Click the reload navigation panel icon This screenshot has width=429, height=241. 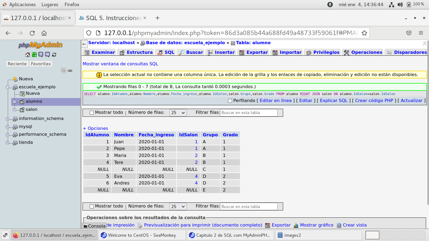point(54,55)
